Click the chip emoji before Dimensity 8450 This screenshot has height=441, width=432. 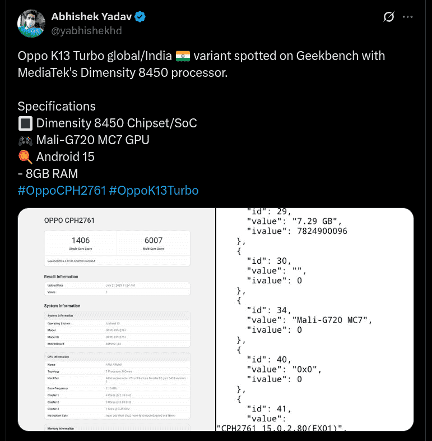coord(25,123)
